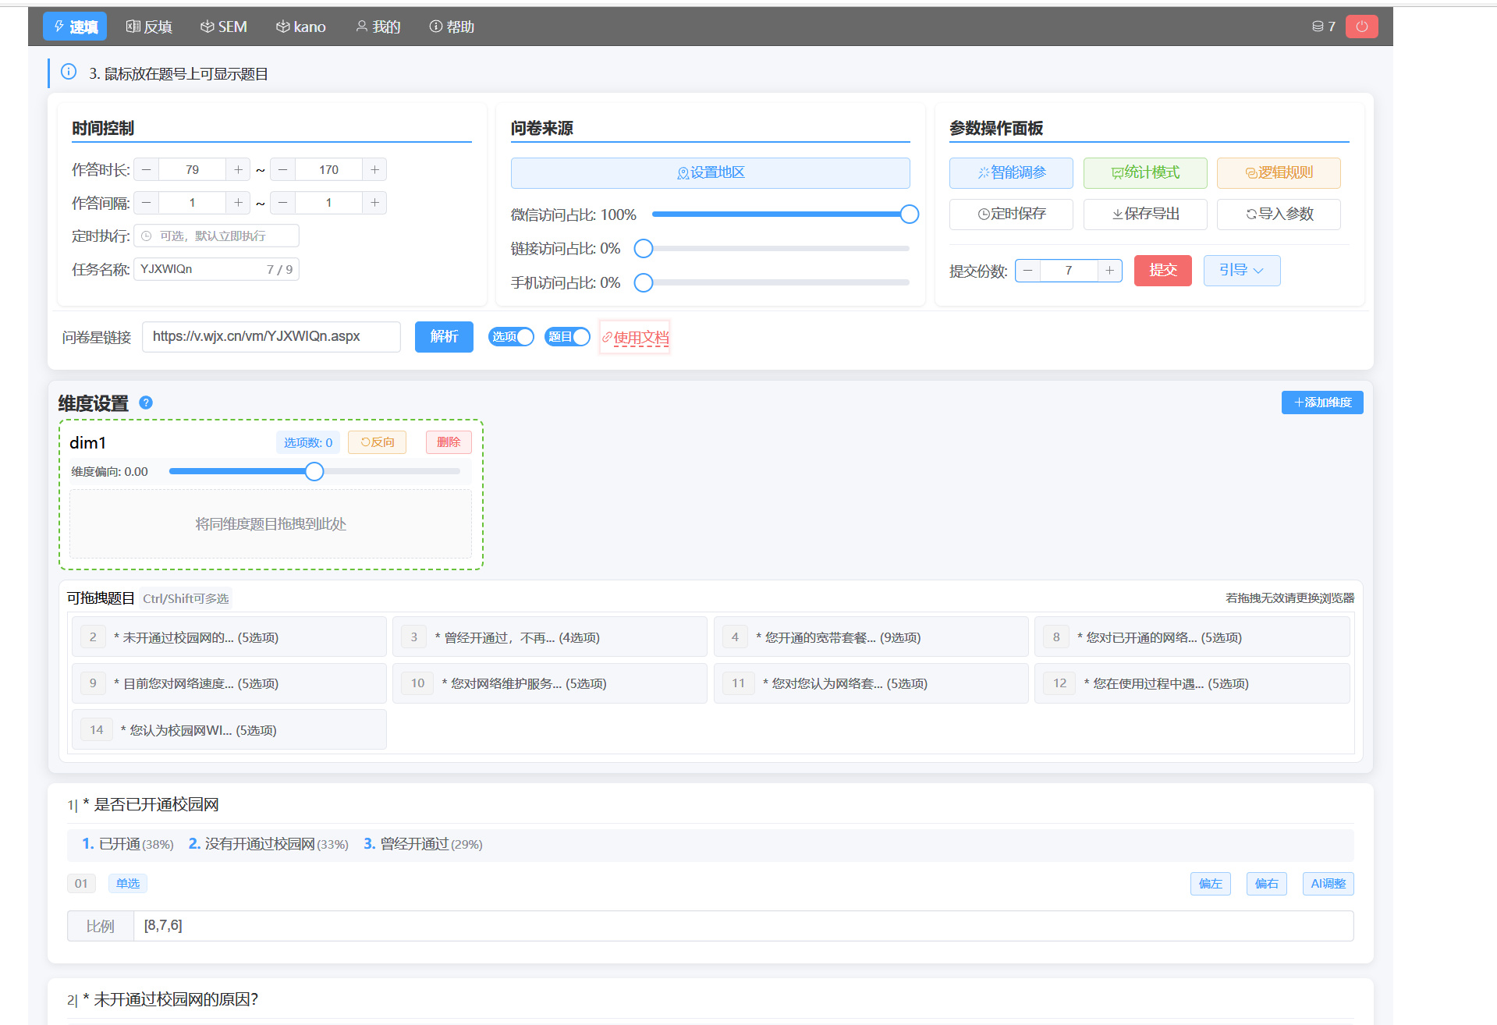Click the 反向 reverse toggle on dim1
Image resolution: width=1497 pixels, height=1025 pixels.
[x=377, y=442]
